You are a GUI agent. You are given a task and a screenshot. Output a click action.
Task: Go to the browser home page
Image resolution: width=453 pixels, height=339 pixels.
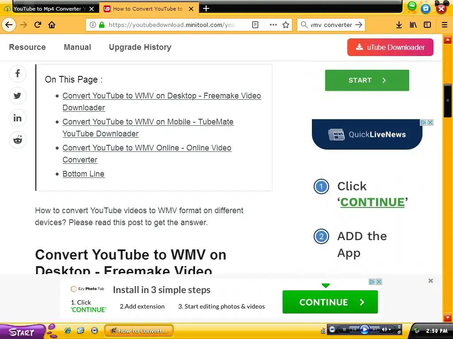coord(52,25)
